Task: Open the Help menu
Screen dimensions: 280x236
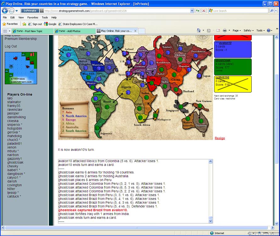Action: (x=54, y=17)
